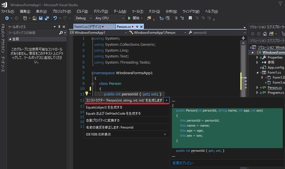Image resolution: width=285 pixels, height=169 pixels.
Task: Click the Pin icon on Toolbox panel
Action: [x=59, y=27]
